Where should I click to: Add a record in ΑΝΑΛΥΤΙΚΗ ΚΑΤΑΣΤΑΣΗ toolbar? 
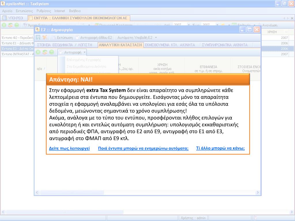click(x=38, y=52)
